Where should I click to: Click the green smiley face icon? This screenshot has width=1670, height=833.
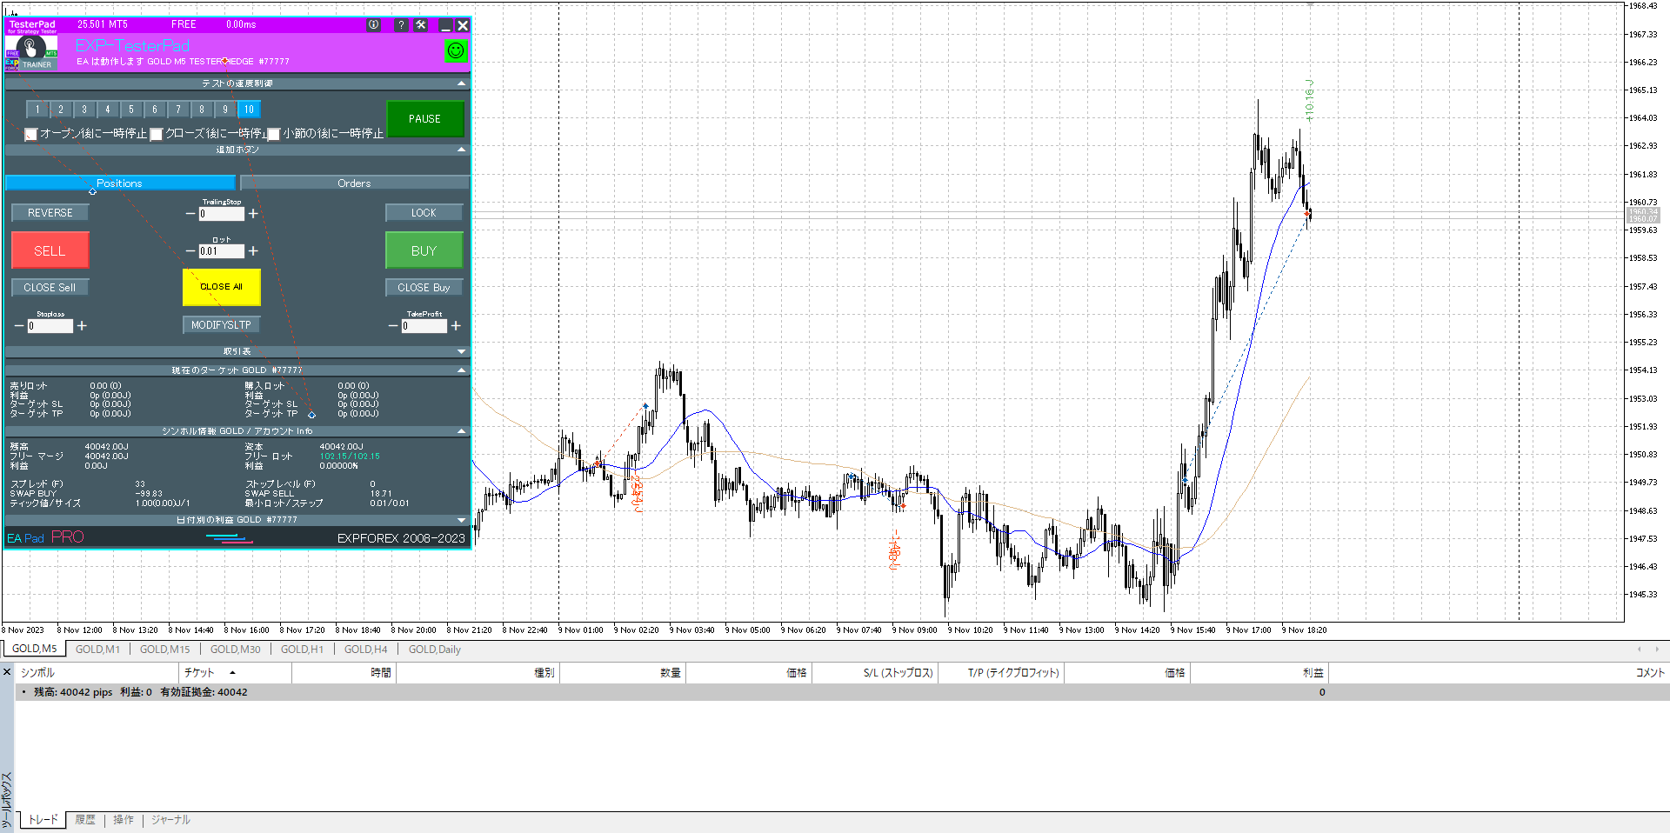[x=456, y=51]
